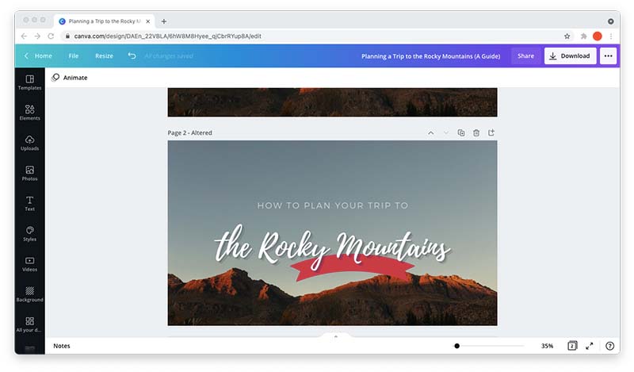634x372 pixels.
Task: Expand the bottom page drawer handle
Action: point(335,336)
